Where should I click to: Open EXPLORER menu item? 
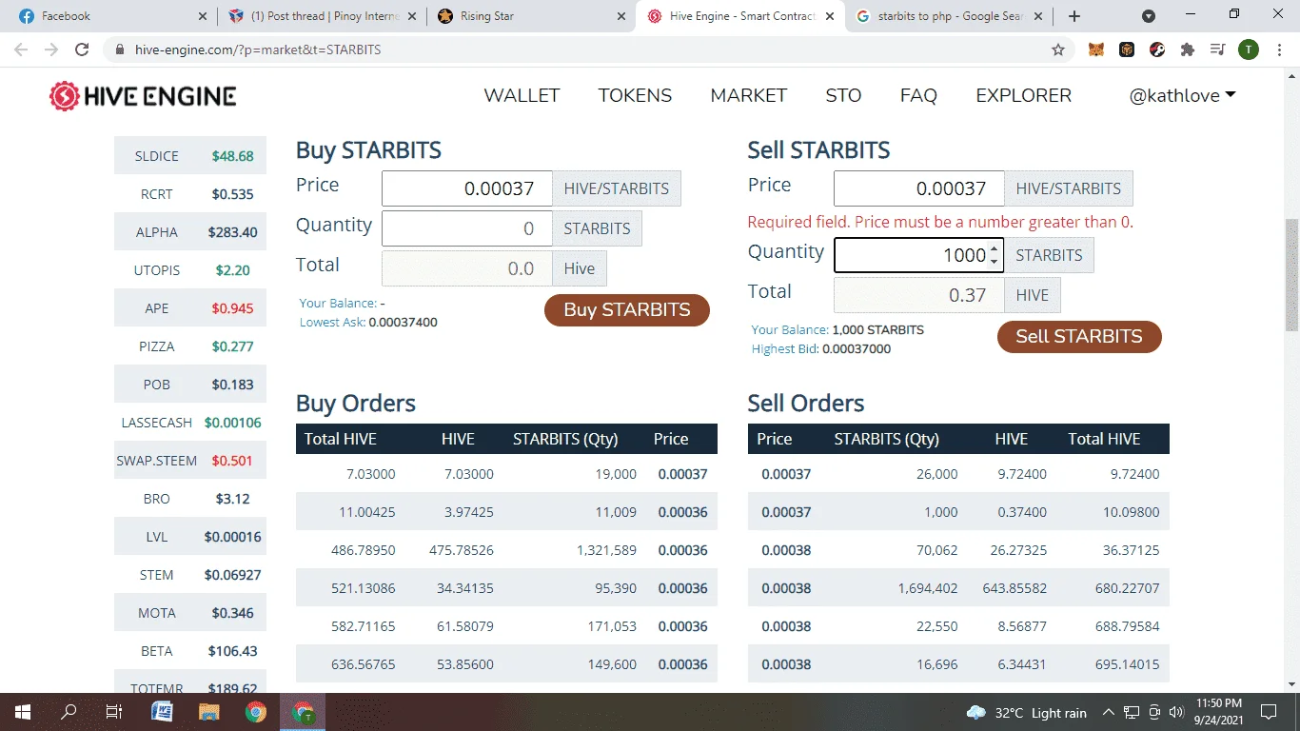pos(1023,96)
